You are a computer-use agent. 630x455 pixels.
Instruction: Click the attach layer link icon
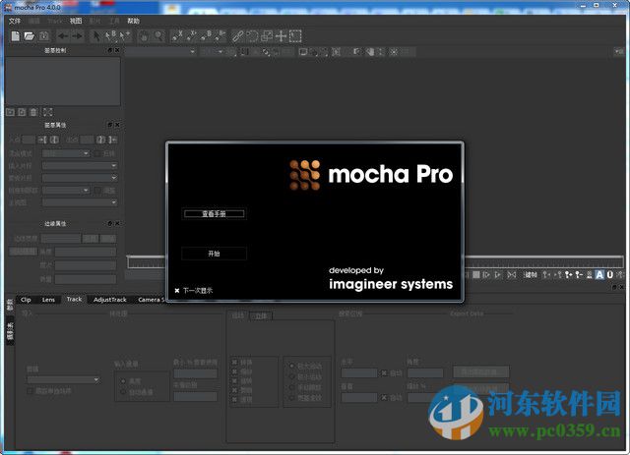pyautogui.click(x=238, y=36)
